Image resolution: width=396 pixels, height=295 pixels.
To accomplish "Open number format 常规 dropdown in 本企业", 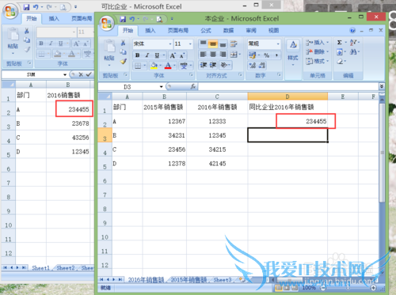I will click(x=278, y=43).
